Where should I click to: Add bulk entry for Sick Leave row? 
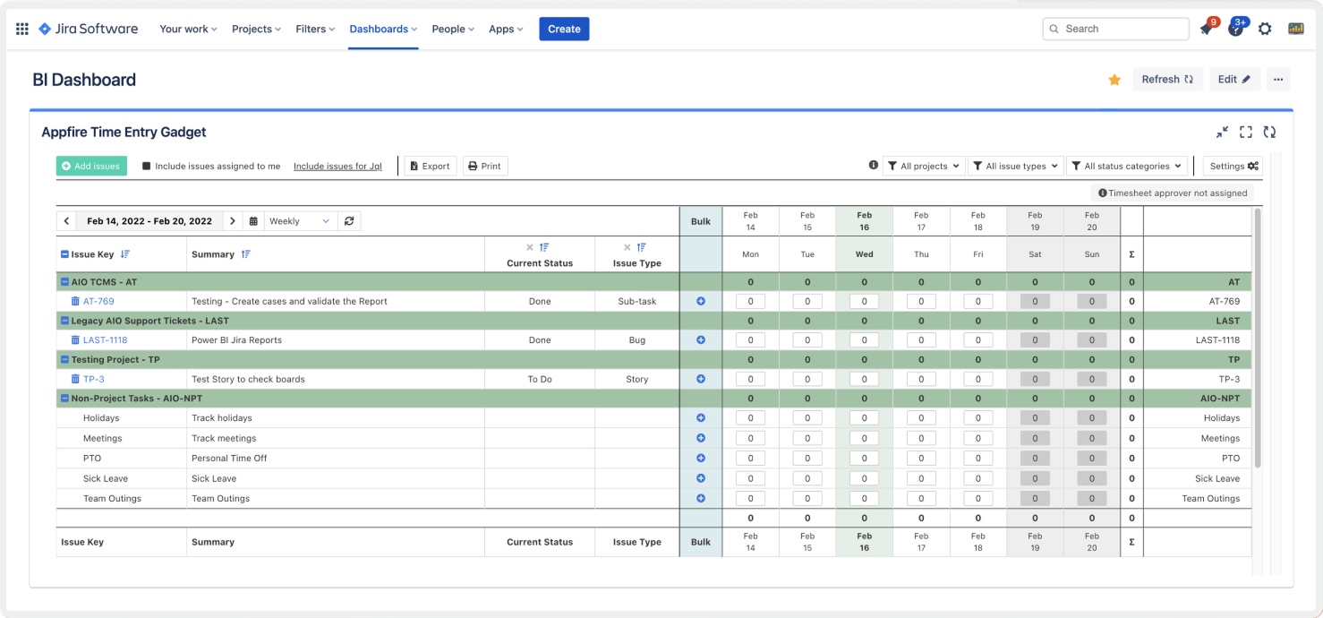coord(701,478)
